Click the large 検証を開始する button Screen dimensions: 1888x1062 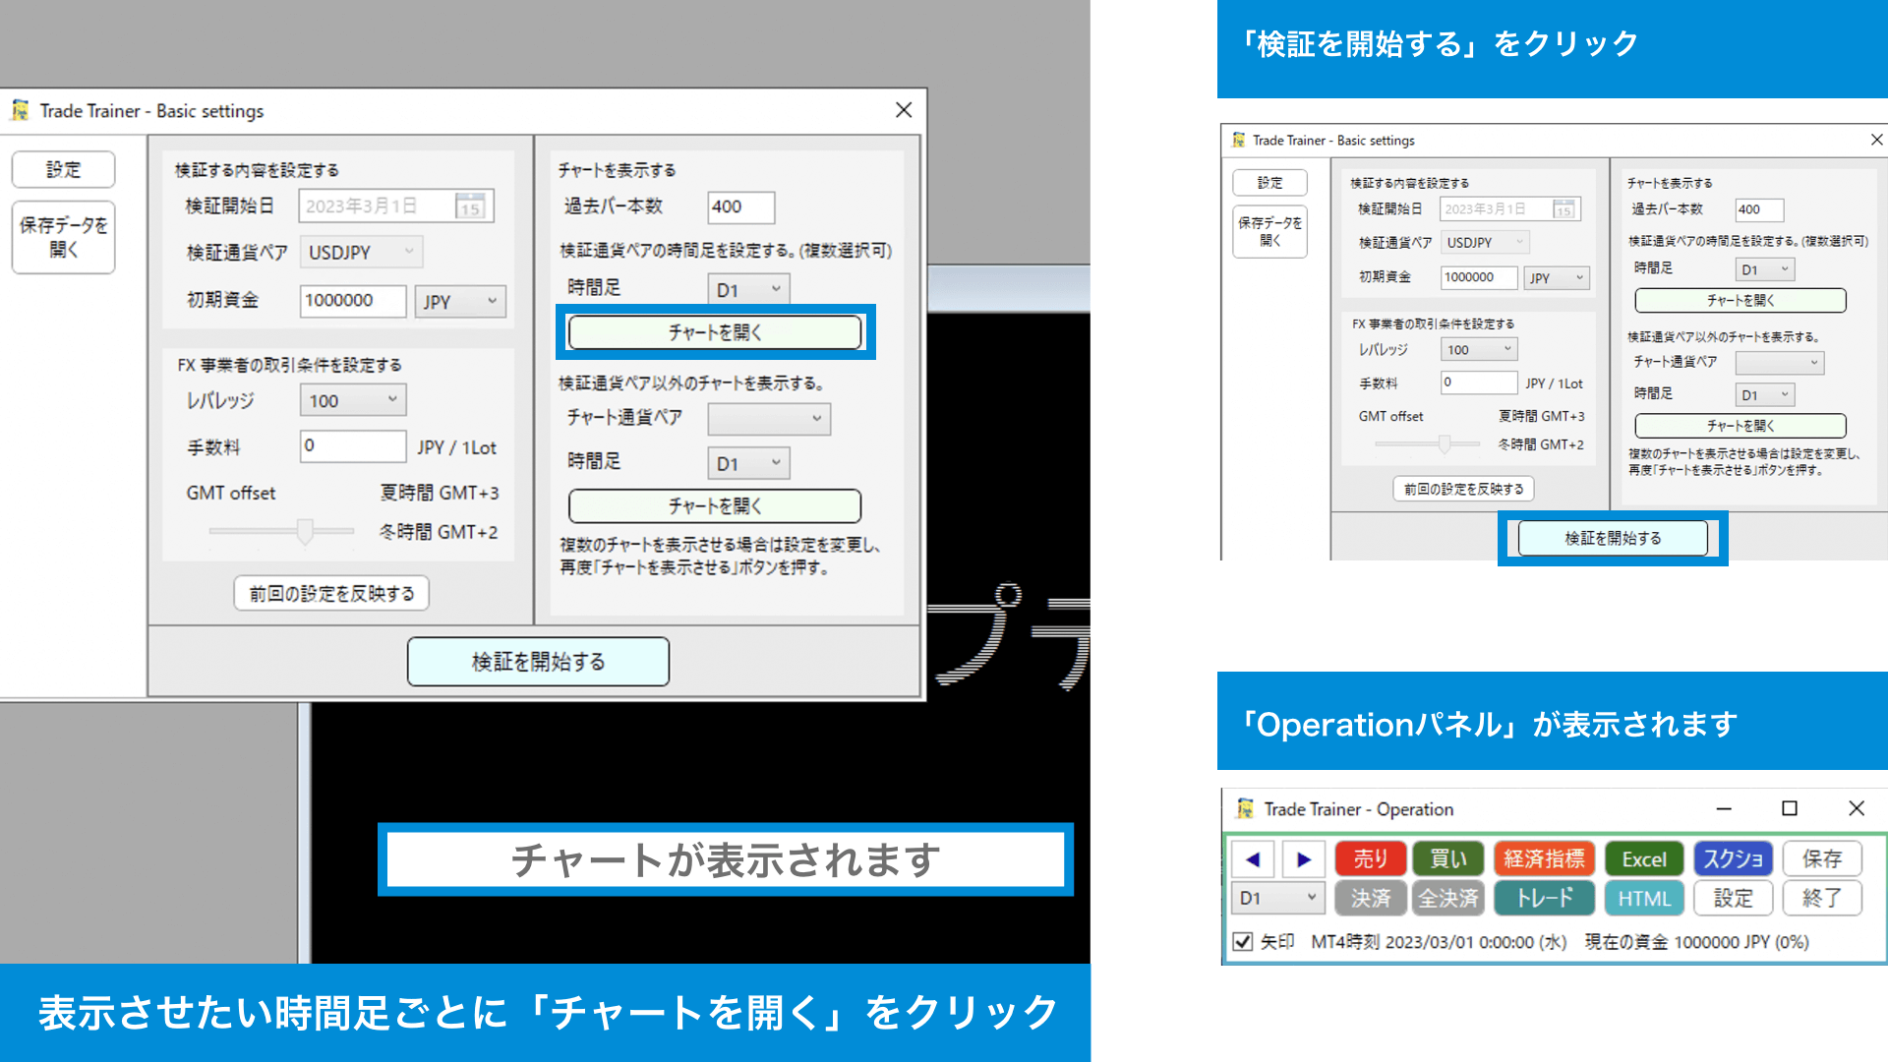[538, 662]
